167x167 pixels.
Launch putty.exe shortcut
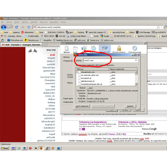tap(80, 40)
